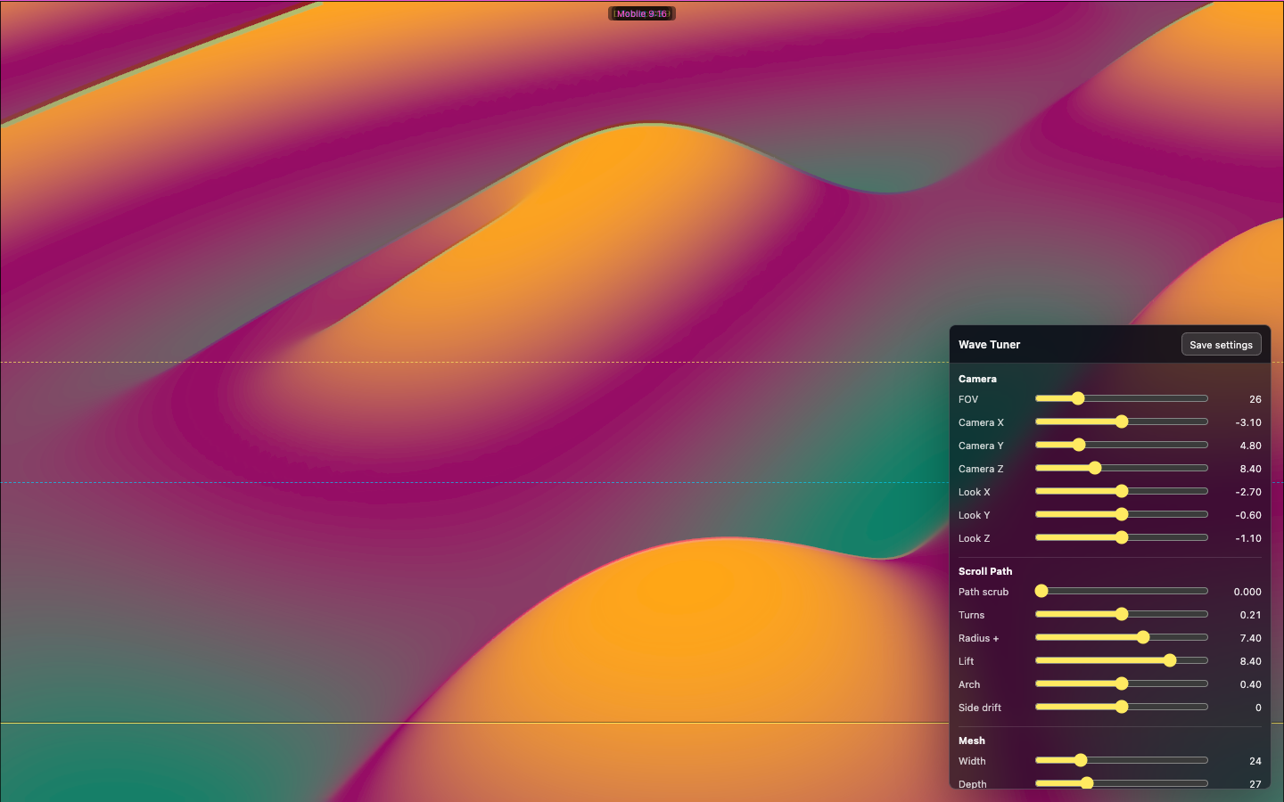
Task: Click the Camera Y value 4.80
Action: click(x=1250, y=446)
